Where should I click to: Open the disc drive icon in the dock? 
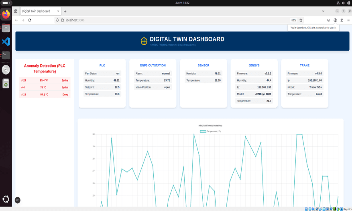pos(6,70)
